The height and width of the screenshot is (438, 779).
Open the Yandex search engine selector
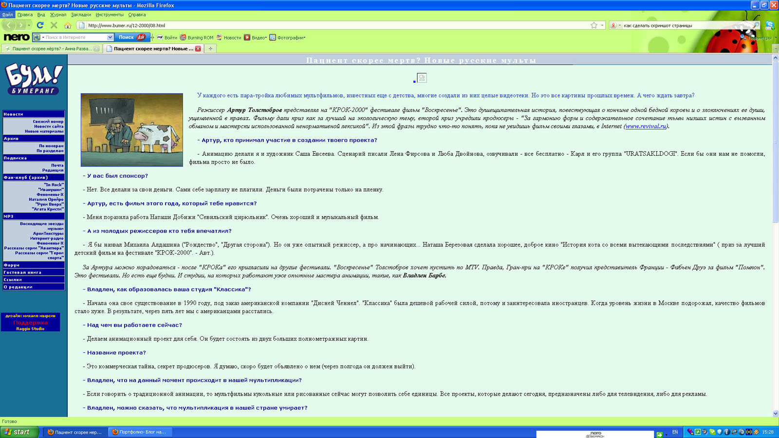pos(615,25)
